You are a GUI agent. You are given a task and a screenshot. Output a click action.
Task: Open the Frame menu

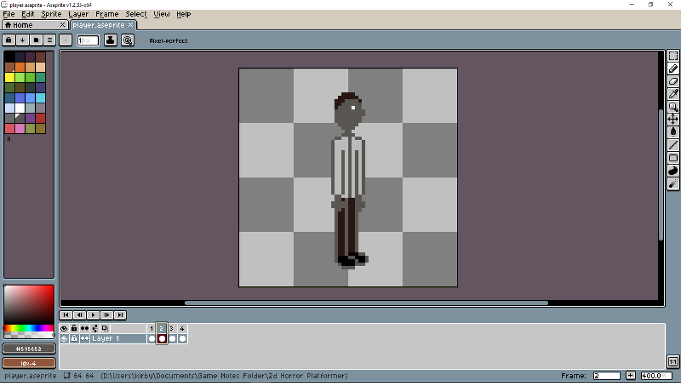(107, 14)
